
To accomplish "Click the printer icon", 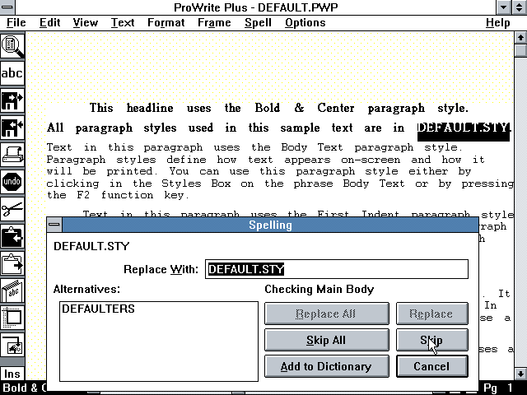I will [x=12, y=155].
